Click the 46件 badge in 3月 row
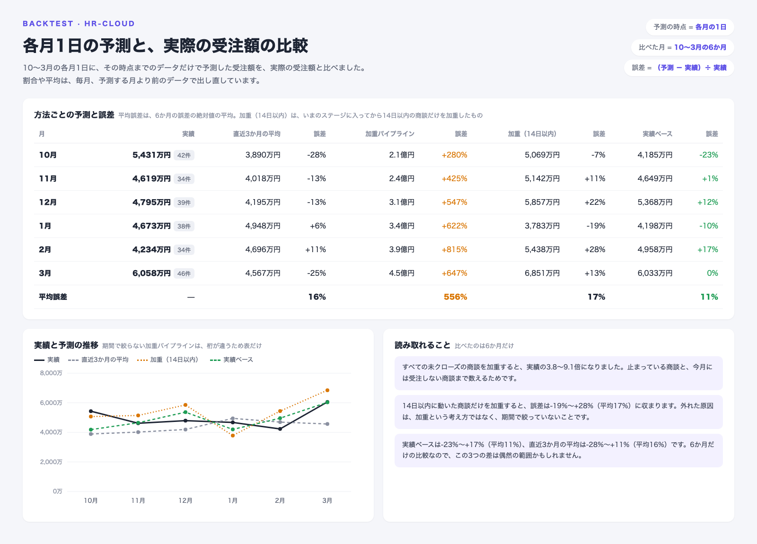 184,273
